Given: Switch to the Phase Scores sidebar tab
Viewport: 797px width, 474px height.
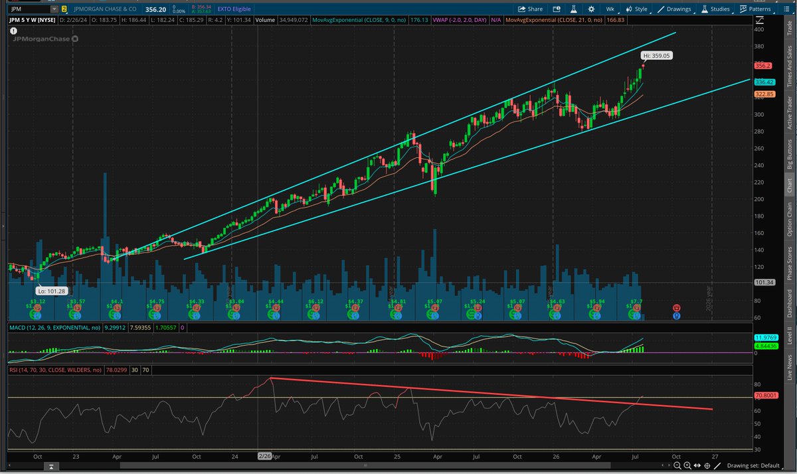Looking at the screenshot, I should [x=789, y=263].
